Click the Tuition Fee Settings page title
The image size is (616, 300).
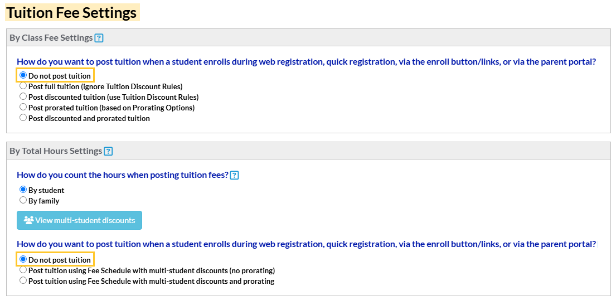click(x=72, y=12)
